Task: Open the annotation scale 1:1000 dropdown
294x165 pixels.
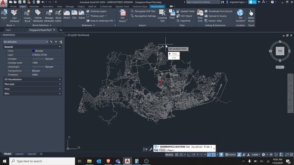Action: 256,155
